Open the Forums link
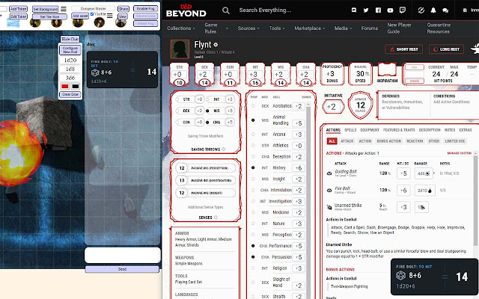 (369, 28)
